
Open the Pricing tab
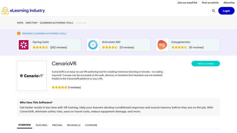57,125
